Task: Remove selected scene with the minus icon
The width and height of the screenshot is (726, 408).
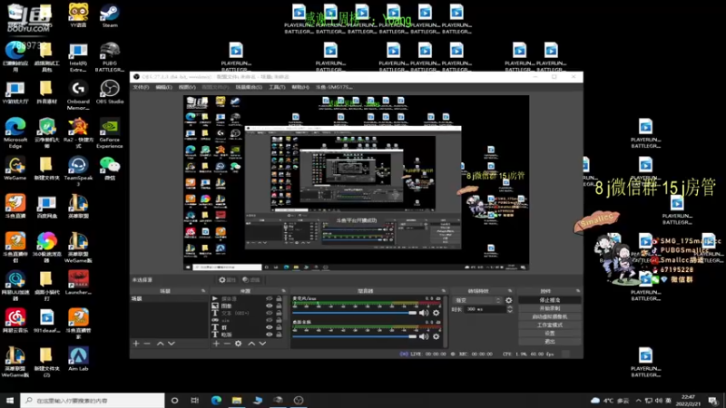Action: click(x=147, y=344)
